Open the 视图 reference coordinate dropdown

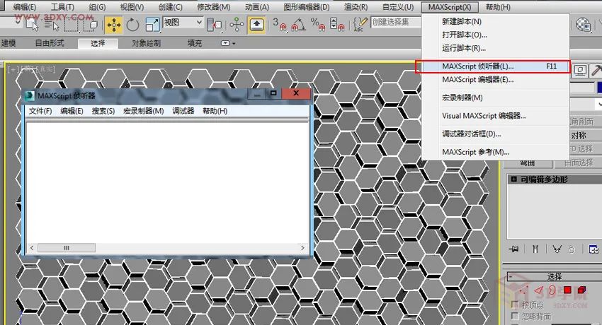click(183, 23)
